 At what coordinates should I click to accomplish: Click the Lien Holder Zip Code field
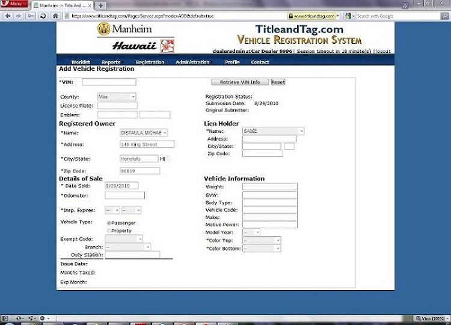[262, 153]
